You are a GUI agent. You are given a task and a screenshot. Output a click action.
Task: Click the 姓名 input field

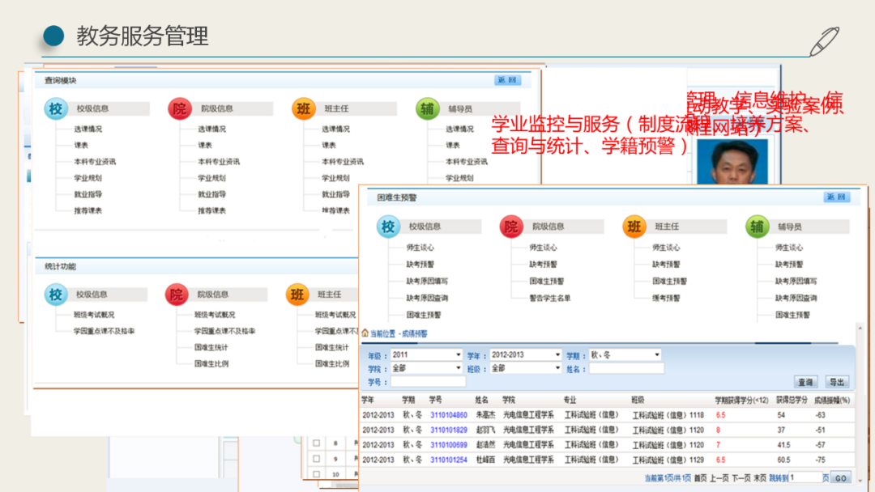626,368
